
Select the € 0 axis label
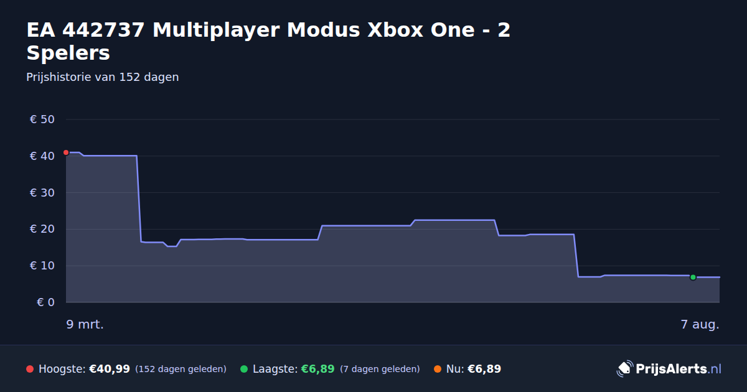[45, 302]
